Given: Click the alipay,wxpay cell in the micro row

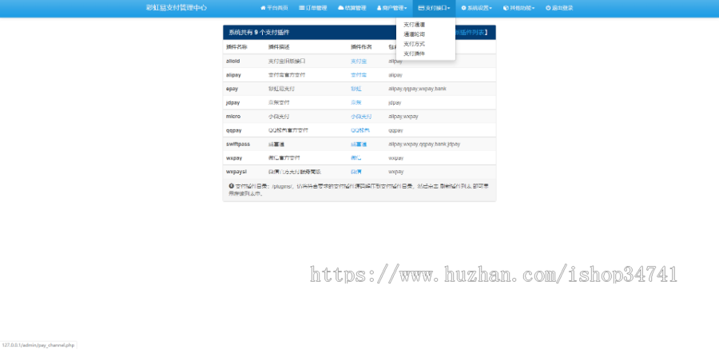Looking at the screenshot, I should (403, 117).
